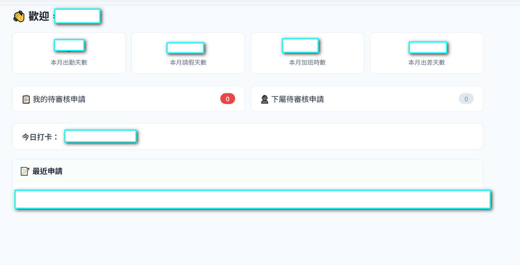Open 下屬待審核申請 section title
Image resolution: width=520 pixels, height=265 pixels.
298,99
